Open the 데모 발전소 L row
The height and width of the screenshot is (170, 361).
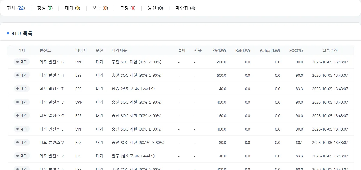pyautogui.click(x=180, y=129)
